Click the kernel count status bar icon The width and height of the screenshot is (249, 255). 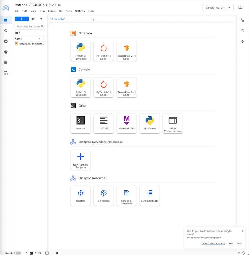(40, 253)
